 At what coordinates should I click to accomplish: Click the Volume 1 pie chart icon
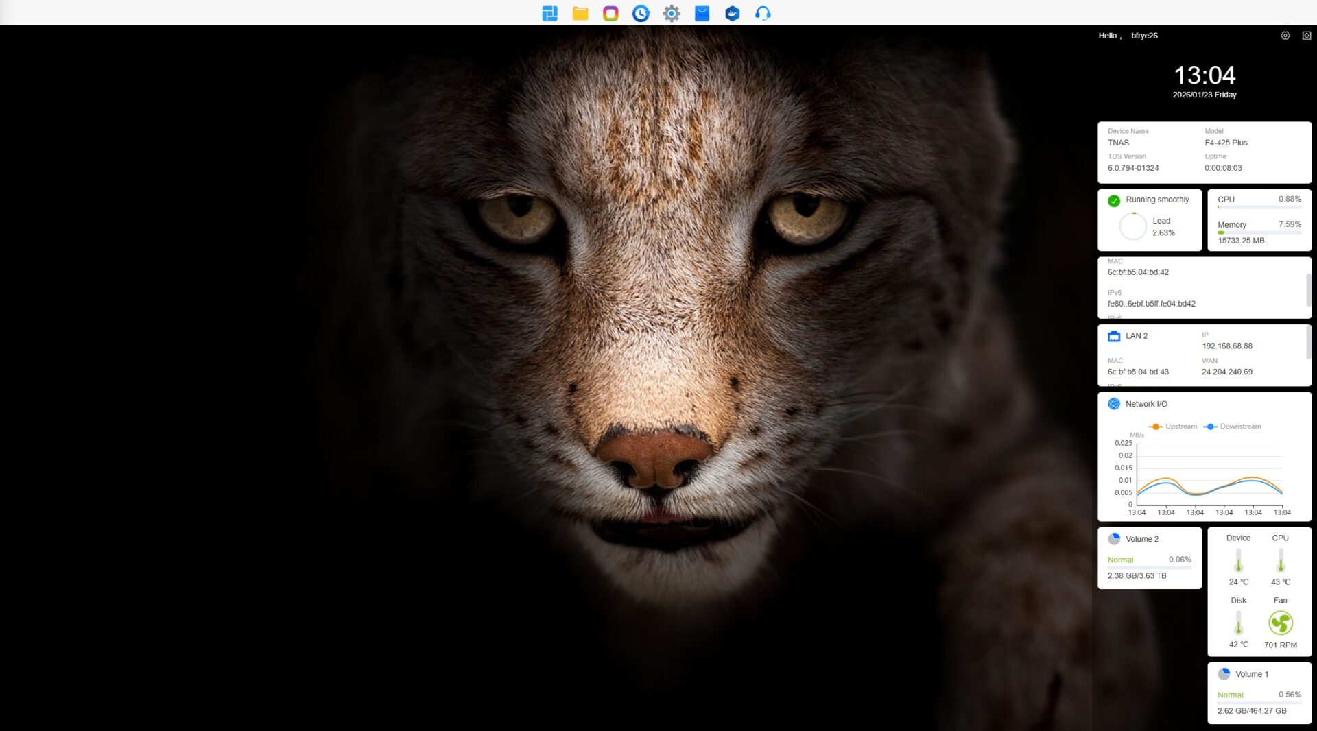(x=1224, y=674)
